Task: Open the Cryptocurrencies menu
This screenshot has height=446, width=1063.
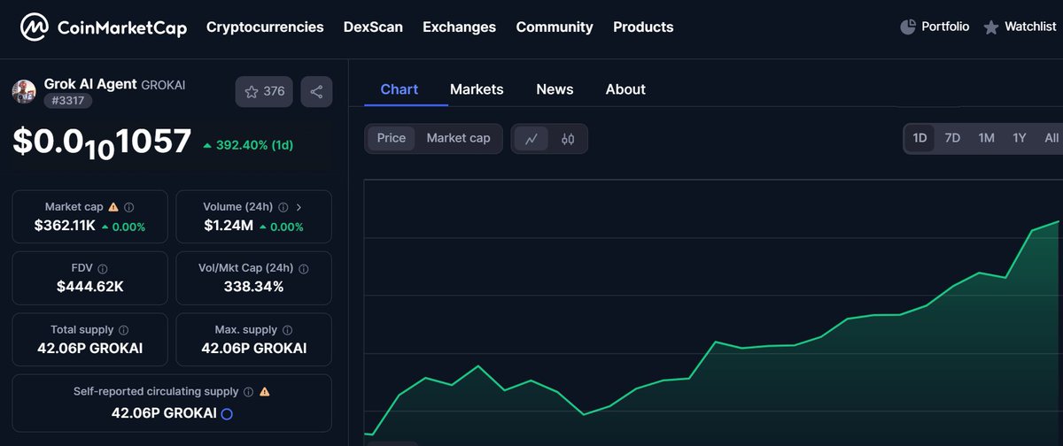Action: 265,27
